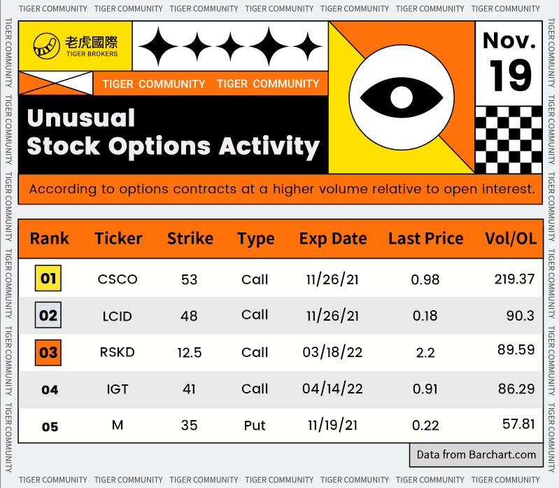Click the Ticker column header
Image resolution: width=559 pixels, height=488 pixels.
[x=119, y=238]
